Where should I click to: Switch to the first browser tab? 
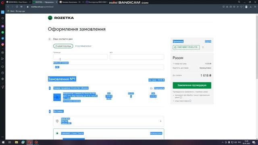[19, 2]
